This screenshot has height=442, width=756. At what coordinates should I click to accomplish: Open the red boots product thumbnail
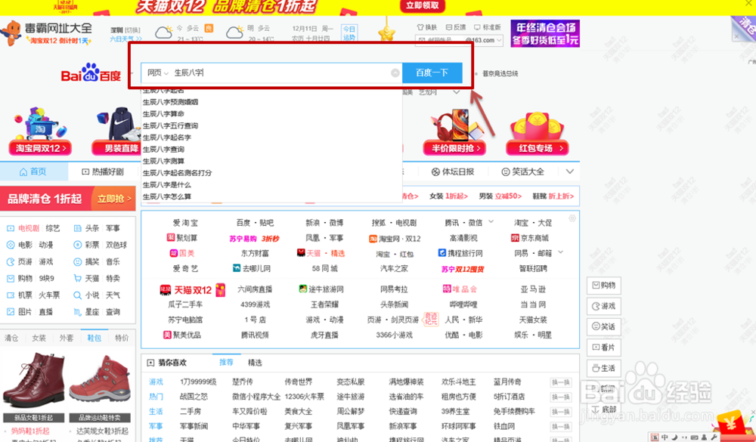click(33, 382)
